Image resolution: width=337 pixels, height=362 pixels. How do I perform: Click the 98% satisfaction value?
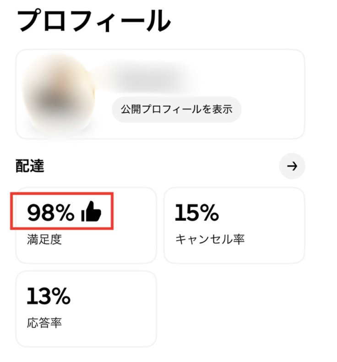pos(50,213)
